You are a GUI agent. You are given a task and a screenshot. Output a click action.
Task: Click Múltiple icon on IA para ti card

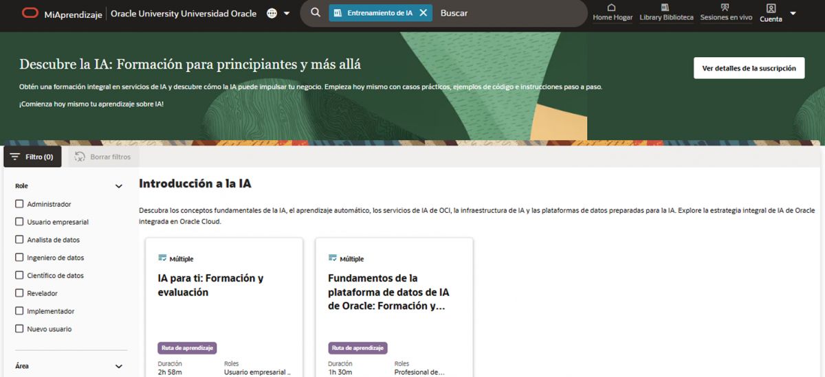point(162,258)
